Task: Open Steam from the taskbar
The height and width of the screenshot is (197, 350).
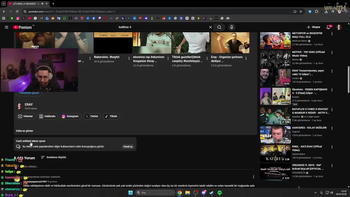Action: click(211, 193)
